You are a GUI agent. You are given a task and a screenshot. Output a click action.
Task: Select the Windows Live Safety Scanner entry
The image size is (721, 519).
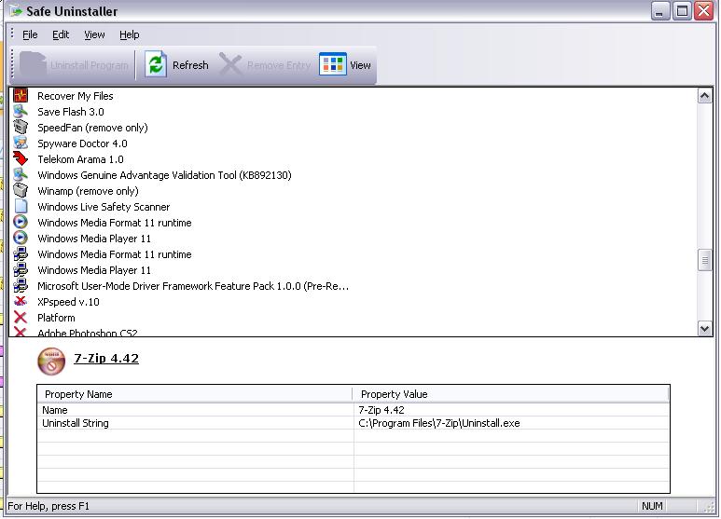pyautogui.click(x=104, y=207)
